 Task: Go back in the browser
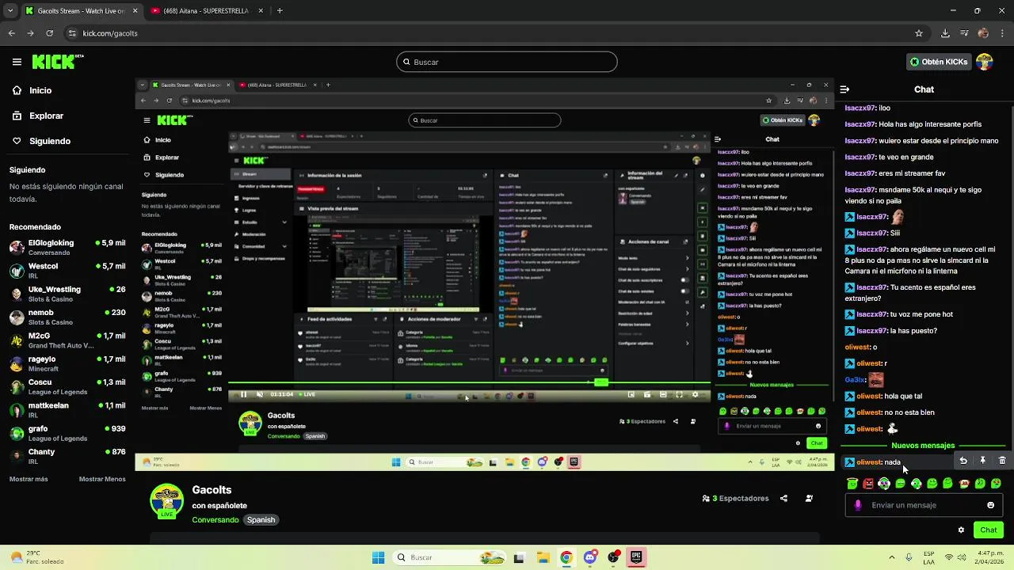click(x=11, y=33)
